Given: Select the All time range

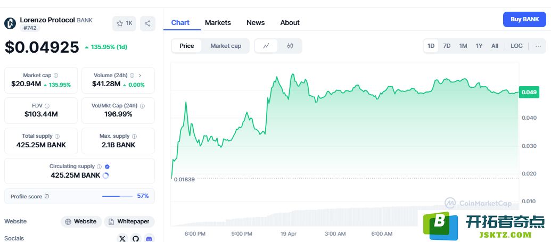Looking at the screenshot, I should [x=495, y=46].
